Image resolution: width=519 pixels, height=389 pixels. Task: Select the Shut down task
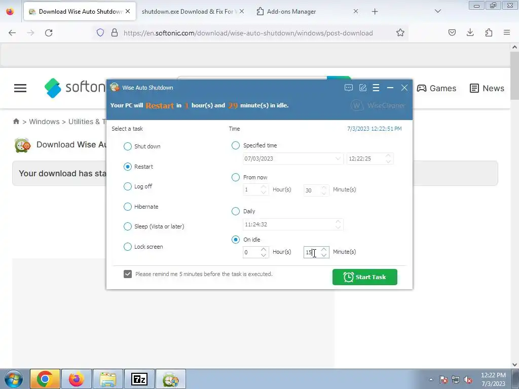coord(127,146)
